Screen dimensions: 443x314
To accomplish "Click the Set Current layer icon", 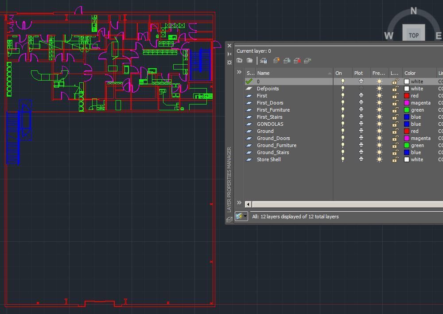I will 307,60.
